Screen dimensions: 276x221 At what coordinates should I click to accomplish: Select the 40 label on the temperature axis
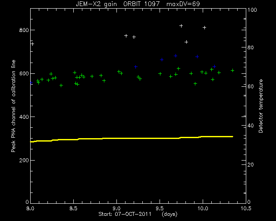pyautogui.click(x=251, y=126)
